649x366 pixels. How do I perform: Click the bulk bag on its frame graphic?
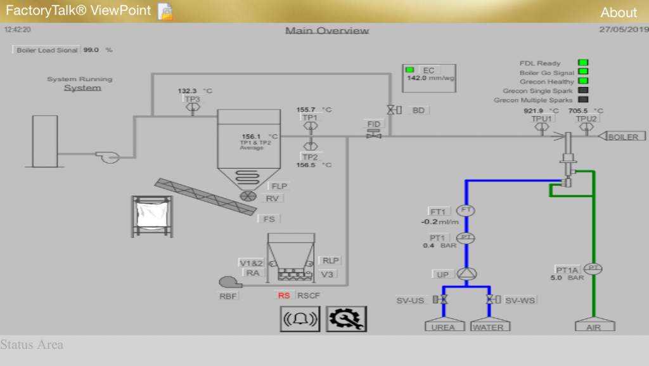coord(152,216)
